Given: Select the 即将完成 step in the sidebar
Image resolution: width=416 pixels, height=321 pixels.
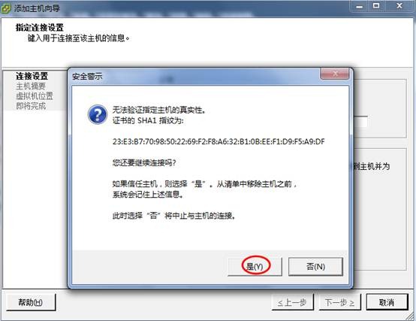Looking at the screenshot, I should (31, 106).
